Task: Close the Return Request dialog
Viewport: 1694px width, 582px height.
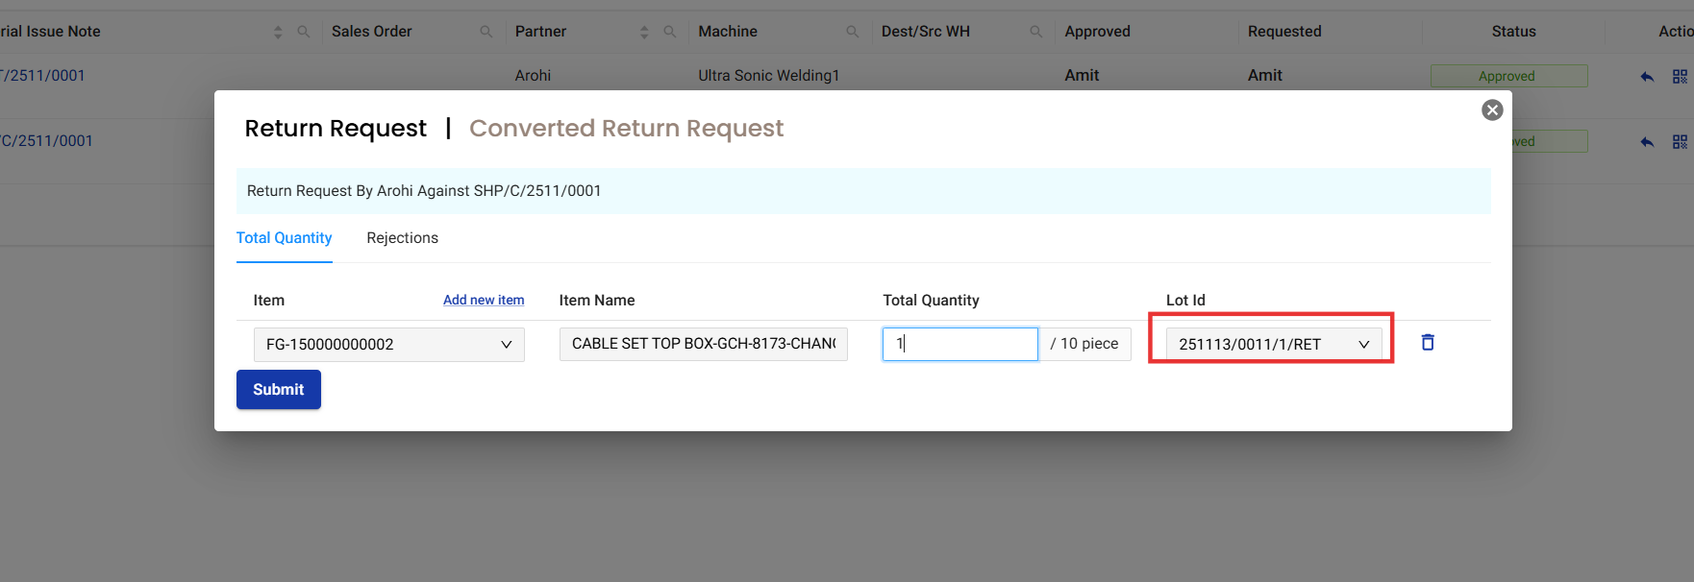Action: pos(1492,110)
